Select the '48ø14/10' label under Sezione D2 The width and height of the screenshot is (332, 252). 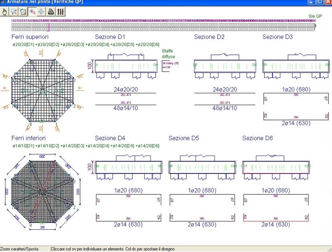[x=225, y=108]
